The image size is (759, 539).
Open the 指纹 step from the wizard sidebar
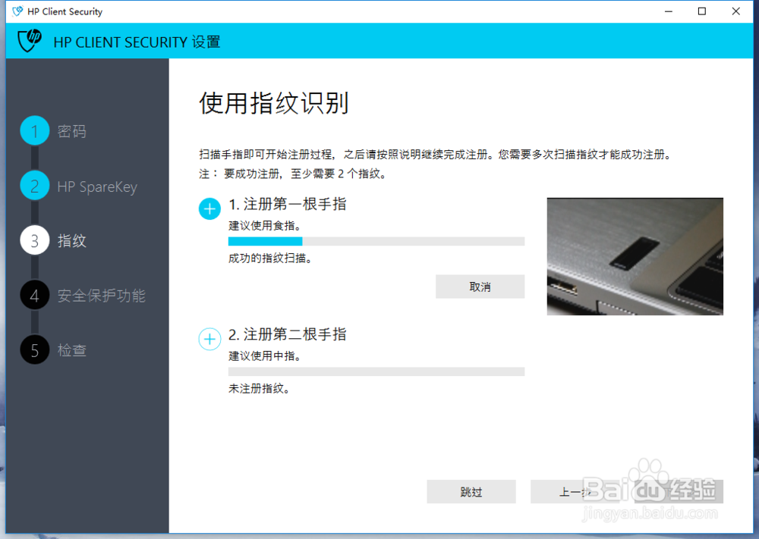[34, 241]
